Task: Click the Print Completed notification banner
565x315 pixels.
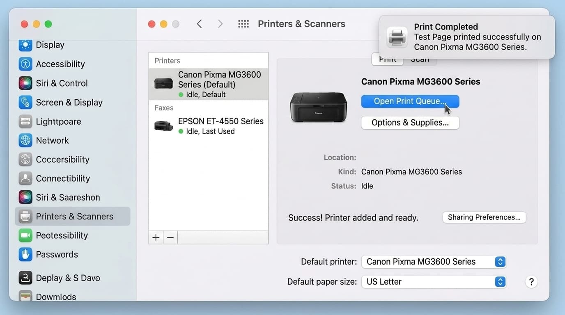Action: (x=467, y=37)
